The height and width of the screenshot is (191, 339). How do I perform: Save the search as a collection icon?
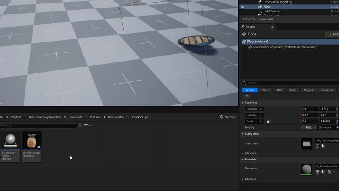pos(80,126)
